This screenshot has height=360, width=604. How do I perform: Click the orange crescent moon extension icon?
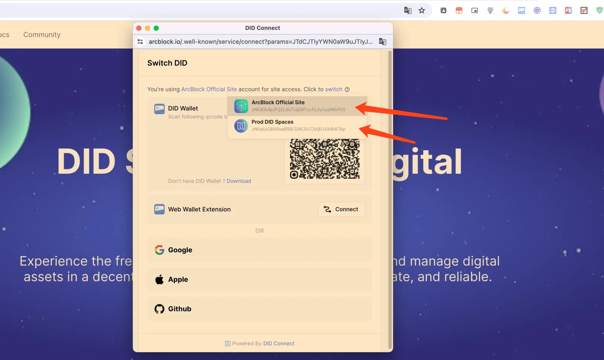click(x=506, y=11)
